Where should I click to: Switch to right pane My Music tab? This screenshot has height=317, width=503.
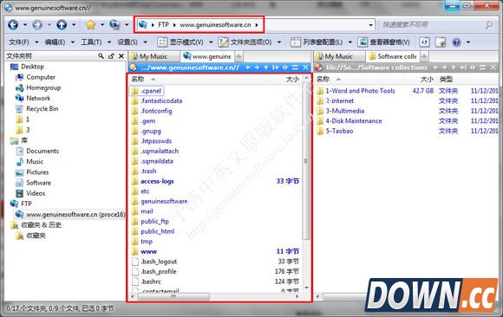point(339,56)
